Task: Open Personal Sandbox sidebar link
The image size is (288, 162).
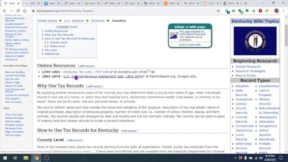Action: (x=15, y=72)
